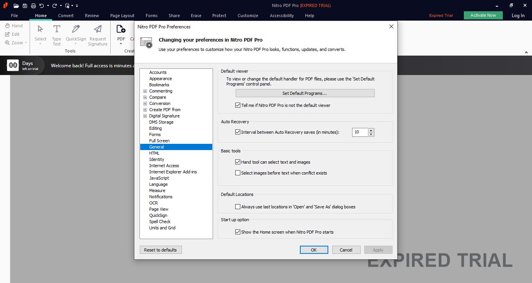Image resolution: width=532 pixels, height=283 pixels.
Task: Click the preferences gear window icon in dialog header
Action: click(x=146, y=43)
